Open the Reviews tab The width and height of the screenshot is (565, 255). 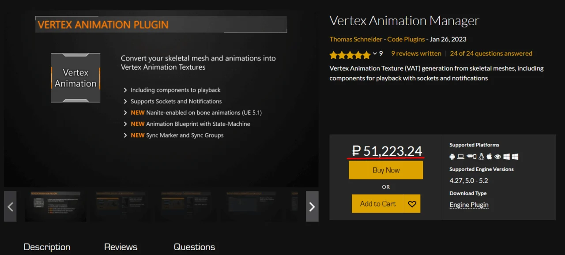[121, 247]
